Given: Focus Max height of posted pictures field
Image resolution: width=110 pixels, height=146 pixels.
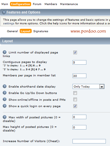Looking at the screenshot, I should [x=79, y=127].
